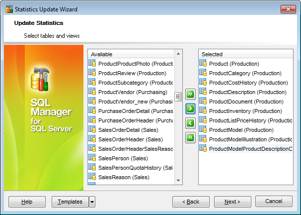The width and height of the screenshot is (301, 215).
Task: Click the Help button
Action: (27, 202)
